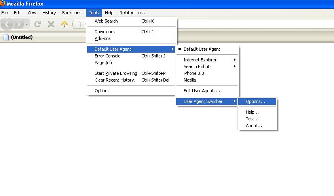Screen dimensions: 334x196
Task: Expand the Internet Explorer user agents submenu
Action: [207, 60]
